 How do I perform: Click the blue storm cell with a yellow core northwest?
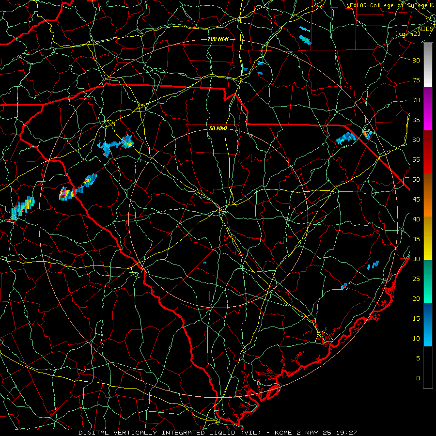pyautogui.click(x=127, y=142)
